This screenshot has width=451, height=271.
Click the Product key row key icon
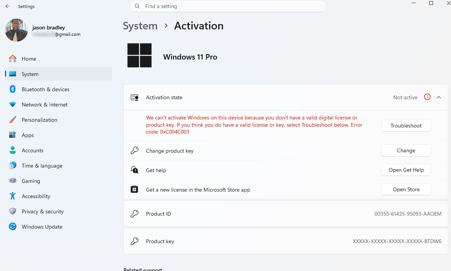coord(134,241)
